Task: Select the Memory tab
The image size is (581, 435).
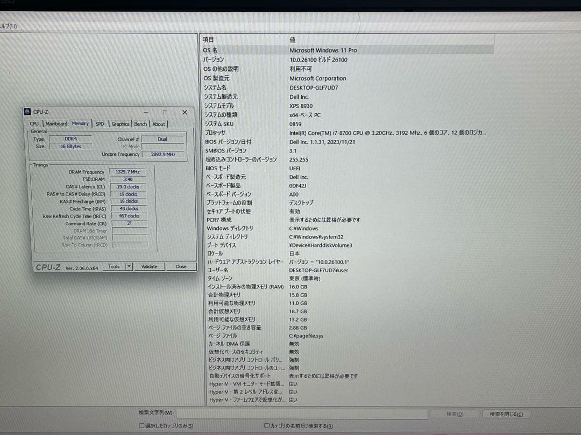Action: (80, 124)
